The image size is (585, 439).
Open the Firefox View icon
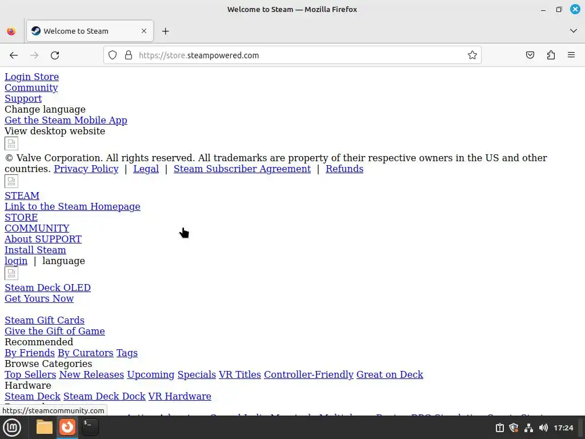coord(11,31)
